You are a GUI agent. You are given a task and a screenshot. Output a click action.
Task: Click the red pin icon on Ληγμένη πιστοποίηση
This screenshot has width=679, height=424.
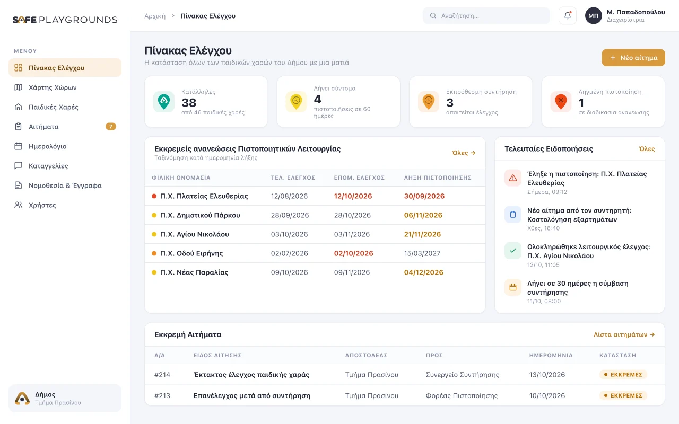tap(561, 102)
